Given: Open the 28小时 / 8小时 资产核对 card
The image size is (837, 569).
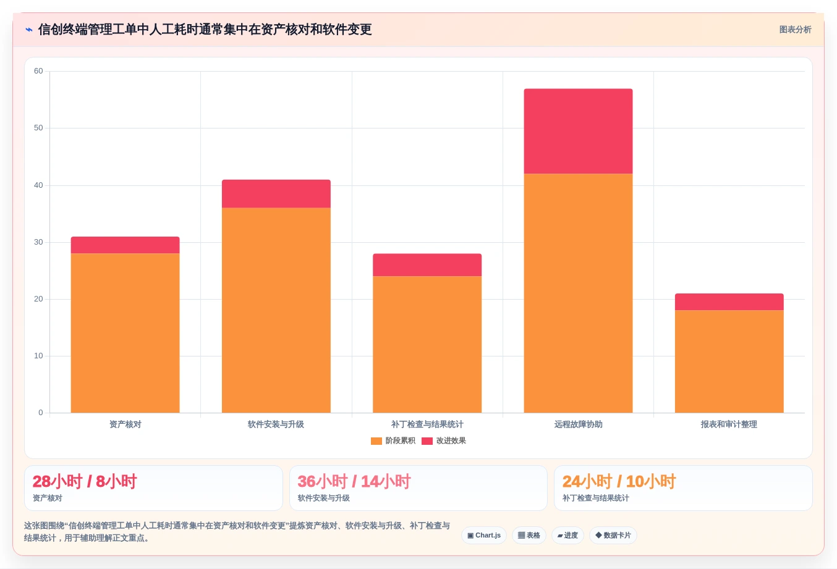Looking at the screenshot, I should tap(153, 488).
